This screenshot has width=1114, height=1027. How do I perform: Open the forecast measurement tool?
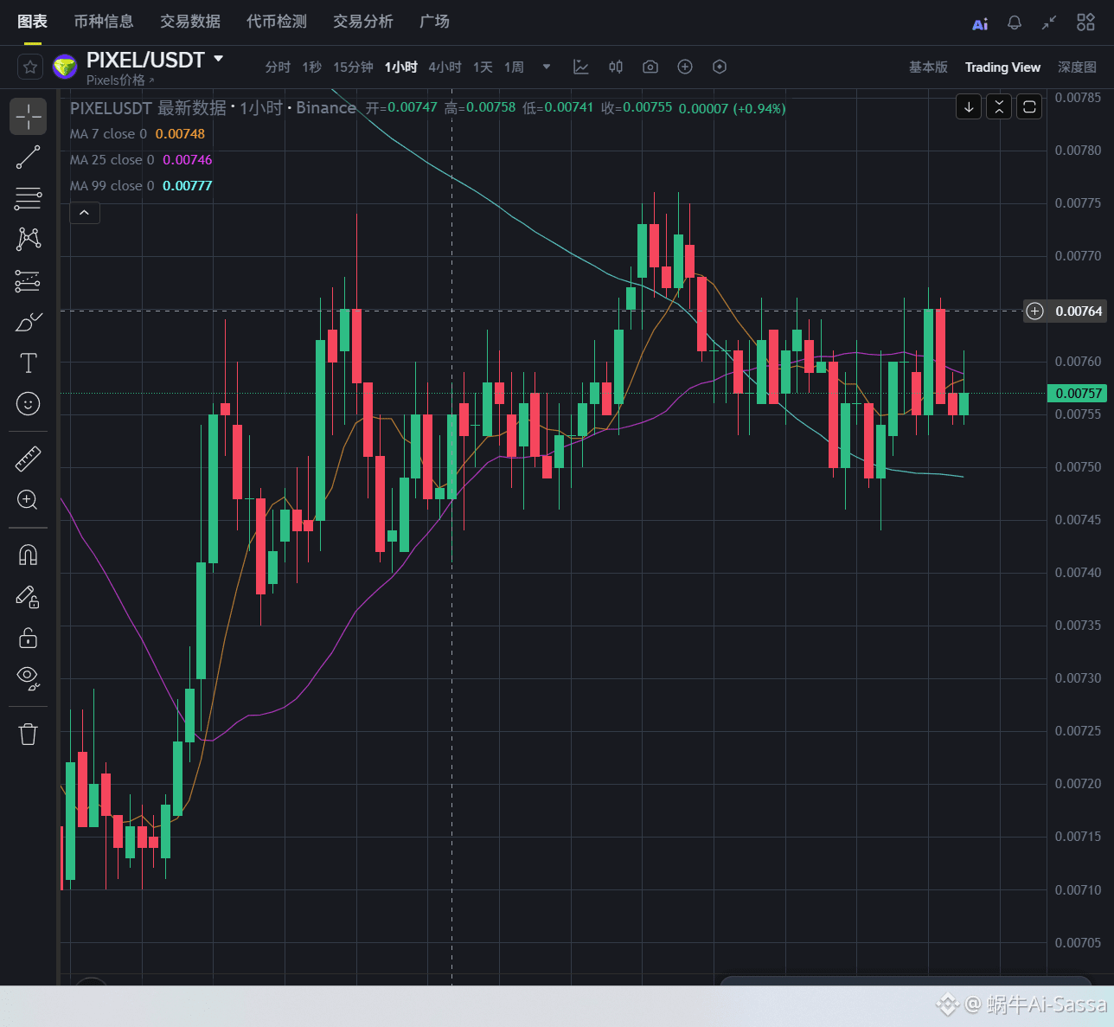click(x=28, y=280)
